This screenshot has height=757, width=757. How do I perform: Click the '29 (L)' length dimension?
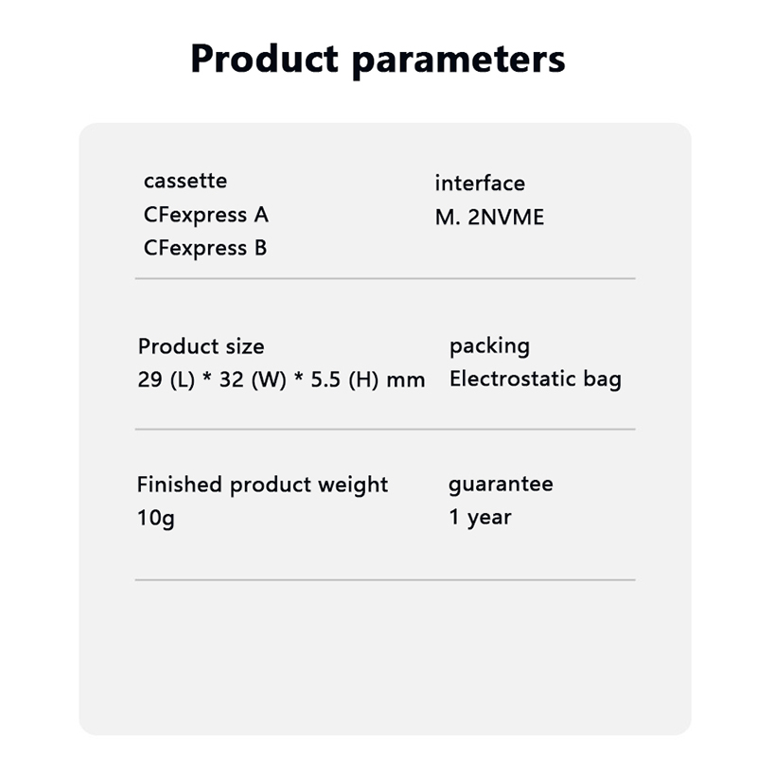point(165,380)
